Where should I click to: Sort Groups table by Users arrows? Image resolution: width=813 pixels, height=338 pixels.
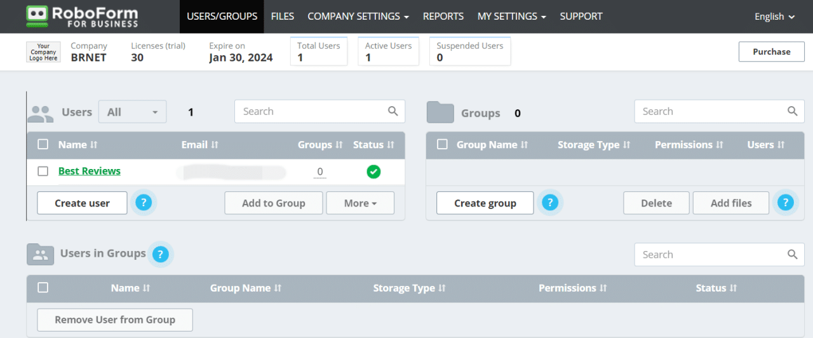tap(781, 145)
